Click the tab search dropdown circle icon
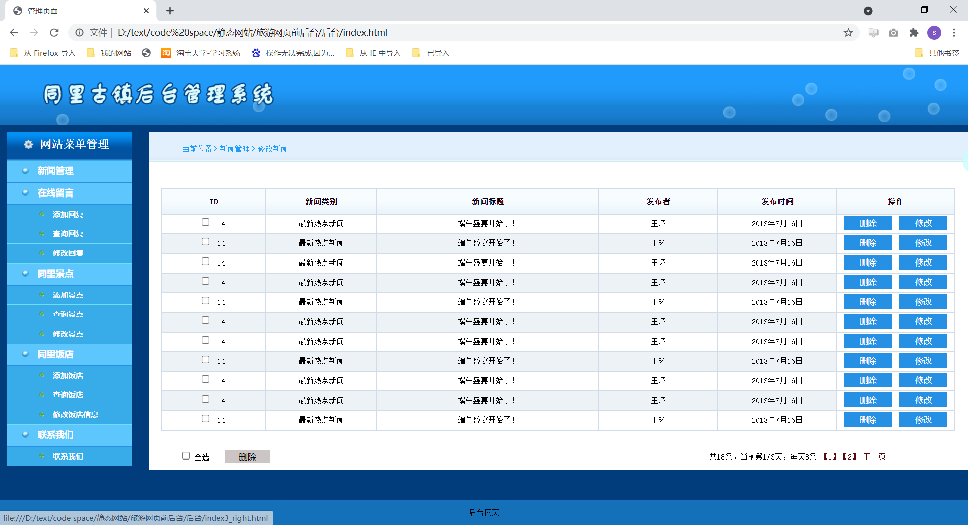 868,11
